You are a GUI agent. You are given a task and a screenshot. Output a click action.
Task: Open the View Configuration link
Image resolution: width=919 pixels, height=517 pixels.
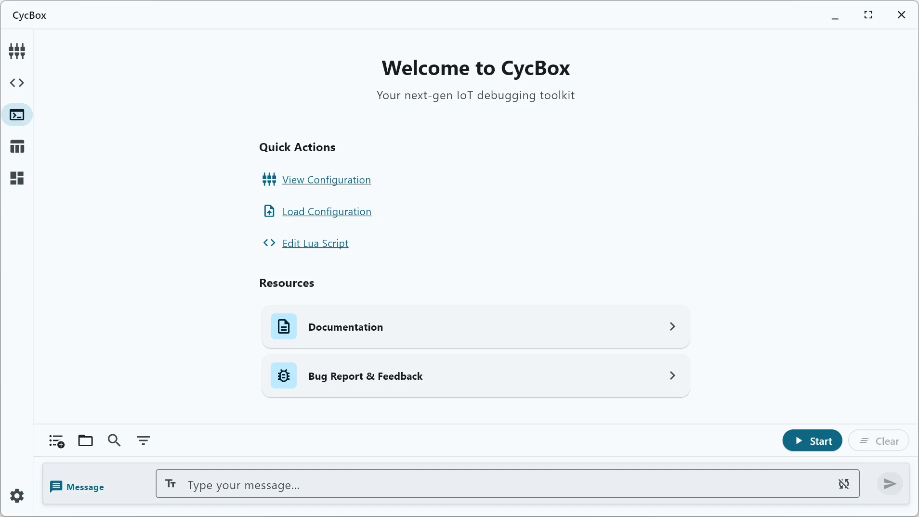pyautogui.click(x=327, y=180)
